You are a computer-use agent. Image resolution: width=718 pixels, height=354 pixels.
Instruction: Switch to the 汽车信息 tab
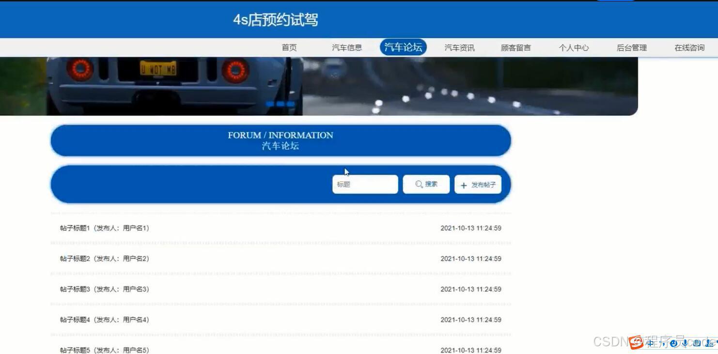347,47
